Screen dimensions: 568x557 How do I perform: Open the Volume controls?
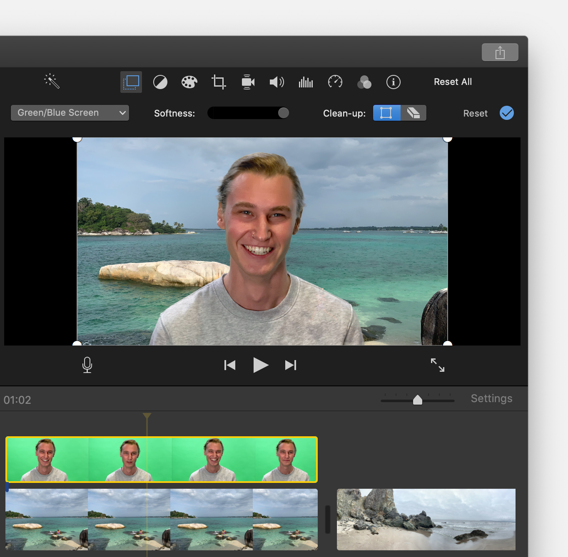[x=277, y=82]
